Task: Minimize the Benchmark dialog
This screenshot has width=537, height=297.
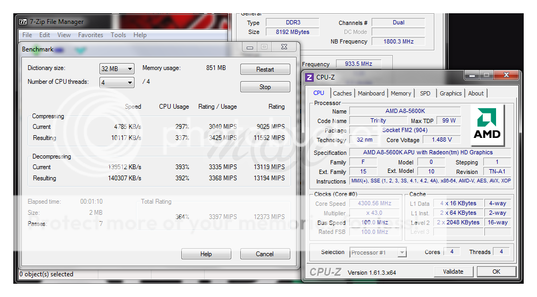Action: tap(250, 47)
